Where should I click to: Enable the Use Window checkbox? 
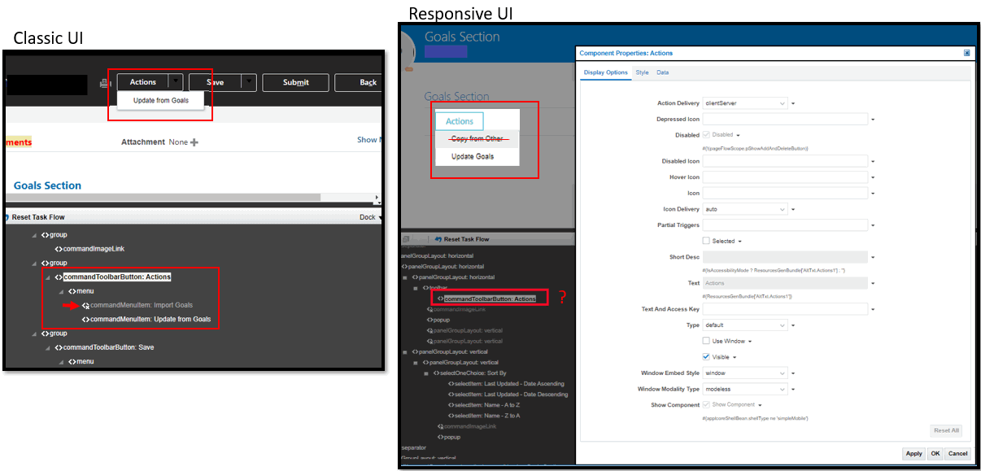pos(706,341)
